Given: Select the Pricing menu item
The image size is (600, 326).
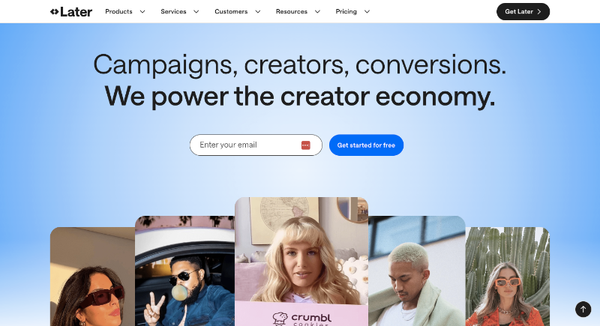Looking at the screenshot, I should tap(346, 11).
